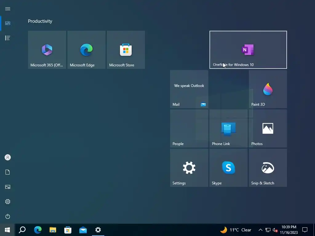Open the clock showing 10:39 PM
This screenshot has height=236, width=315.
point(289,230)
